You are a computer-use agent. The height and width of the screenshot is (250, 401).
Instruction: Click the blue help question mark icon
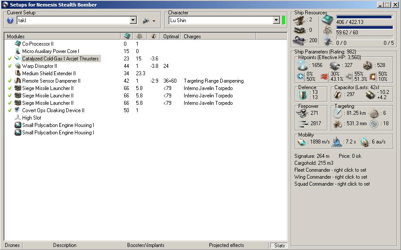click(x=10, y=20)
